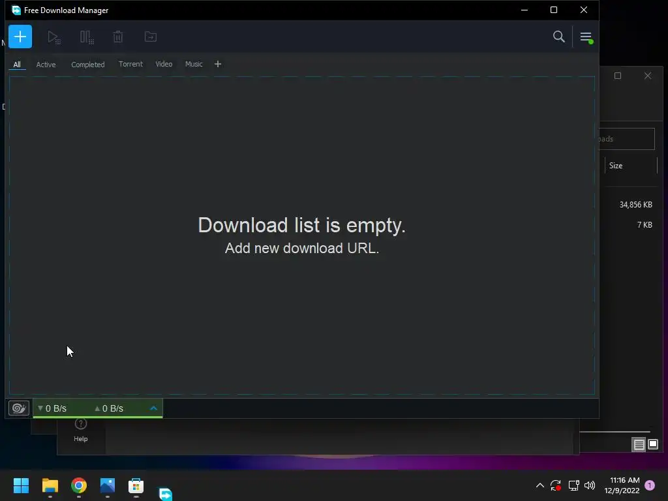
Task: Click the pause all downloads icon
Action: [x=87, y=37]
